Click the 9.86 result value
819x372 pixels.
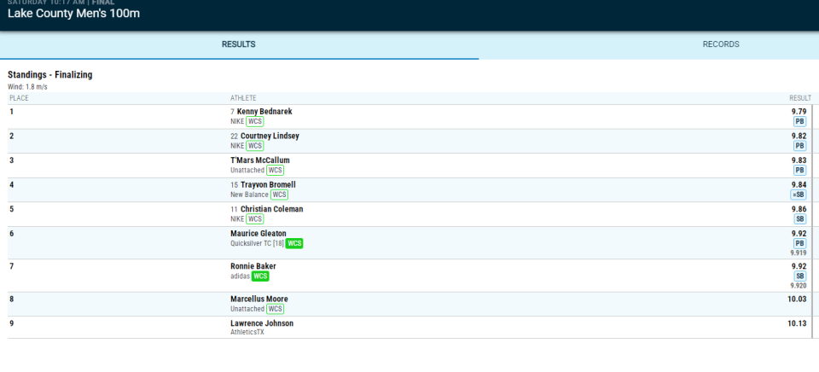tap(799, 209)
